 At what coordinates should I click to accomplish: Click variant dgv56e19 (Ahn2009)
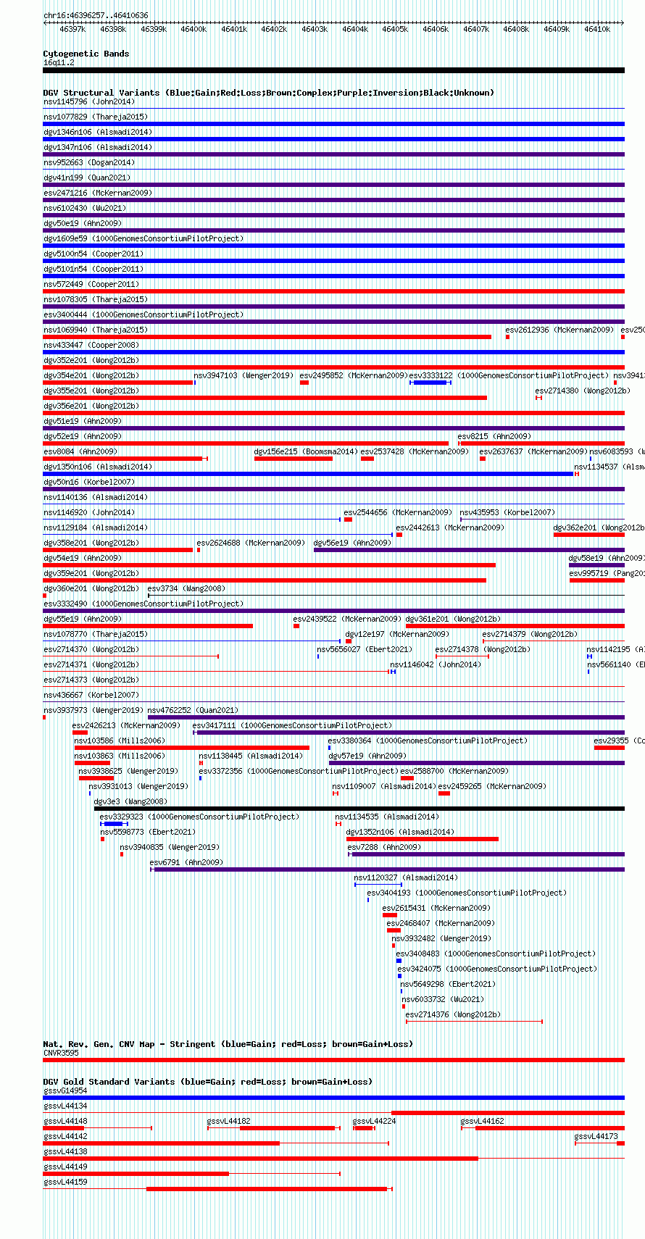352,543
